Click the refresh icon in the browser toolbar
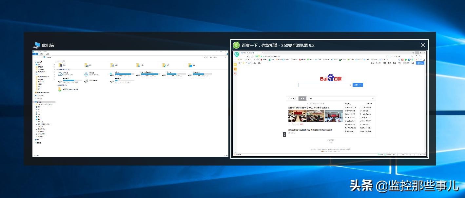 [x=248, y=56]
